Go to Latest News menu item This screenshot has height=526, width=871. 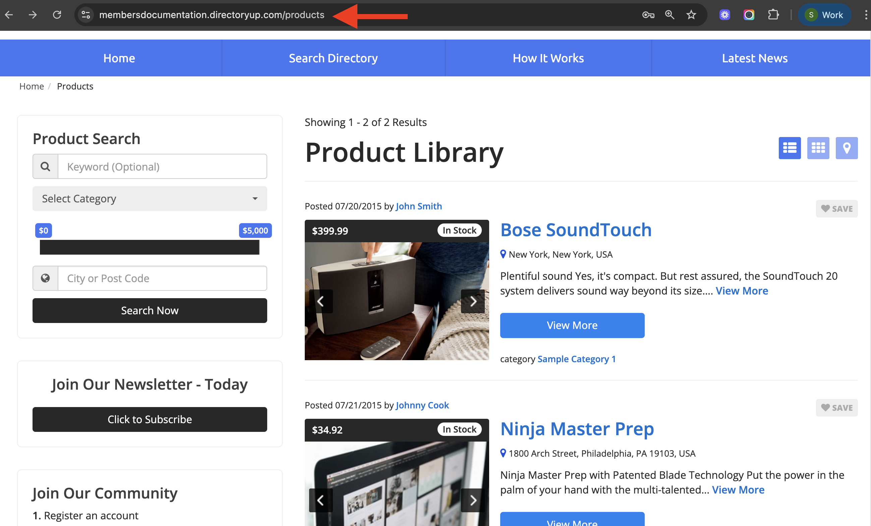pyautogui.click(x=754, y=58)
